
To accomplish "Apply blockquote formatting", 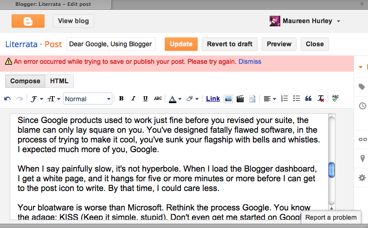I will (309, 99).
